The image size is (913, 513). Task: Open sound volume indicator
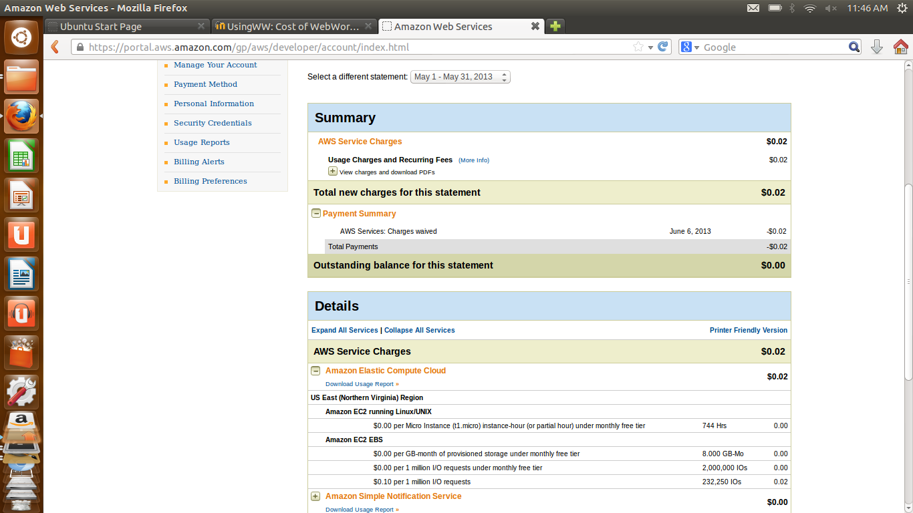(x=831, y=8)
